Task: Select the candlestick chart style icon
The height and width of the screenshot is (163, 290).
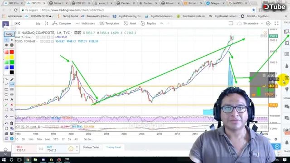Action: (x=46, y=24)
